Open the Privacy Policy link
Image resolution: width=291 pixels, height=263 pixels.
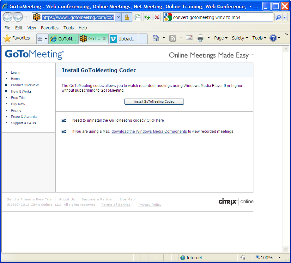[150, 205]
